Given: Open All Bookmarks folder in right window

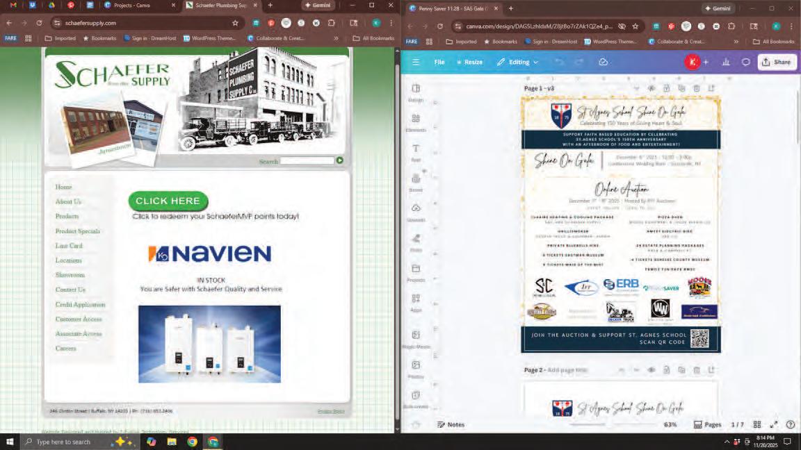Looking at the screenshot, I should pyautogui.click(x=774, y=42).
